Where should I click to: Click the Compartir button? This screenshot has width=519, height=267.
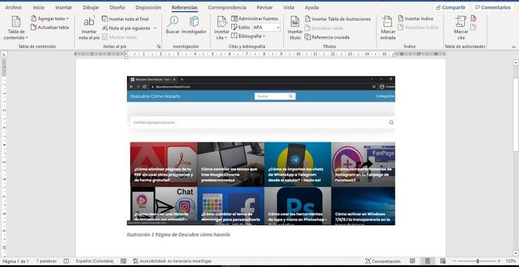tap(451, 7)
